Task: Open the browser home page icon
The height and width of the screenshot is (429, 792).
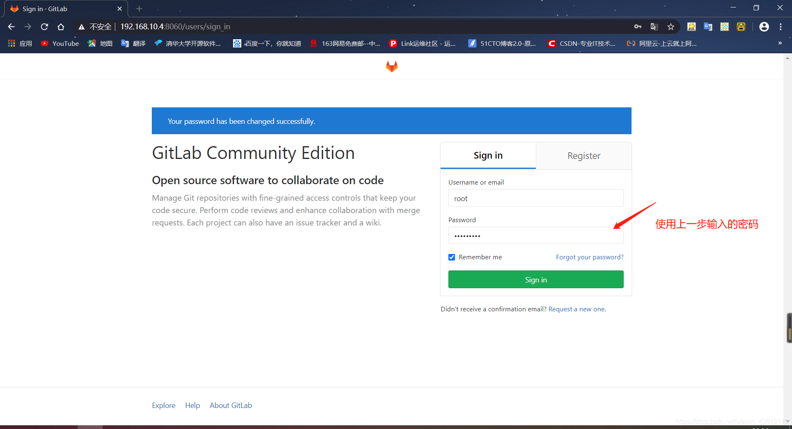Action: click(x=61, y=27)
